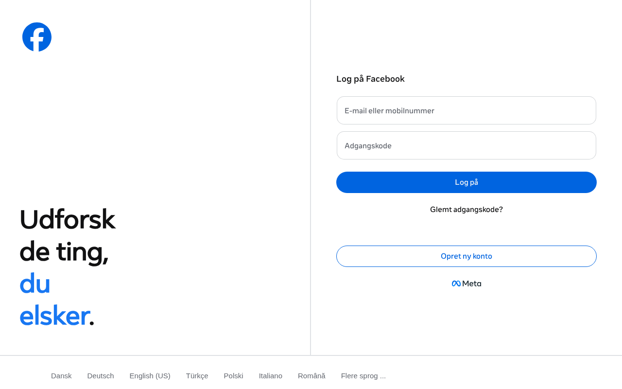Switch language to Deutsch
This screenshot has width=622, height=389.
101,376
